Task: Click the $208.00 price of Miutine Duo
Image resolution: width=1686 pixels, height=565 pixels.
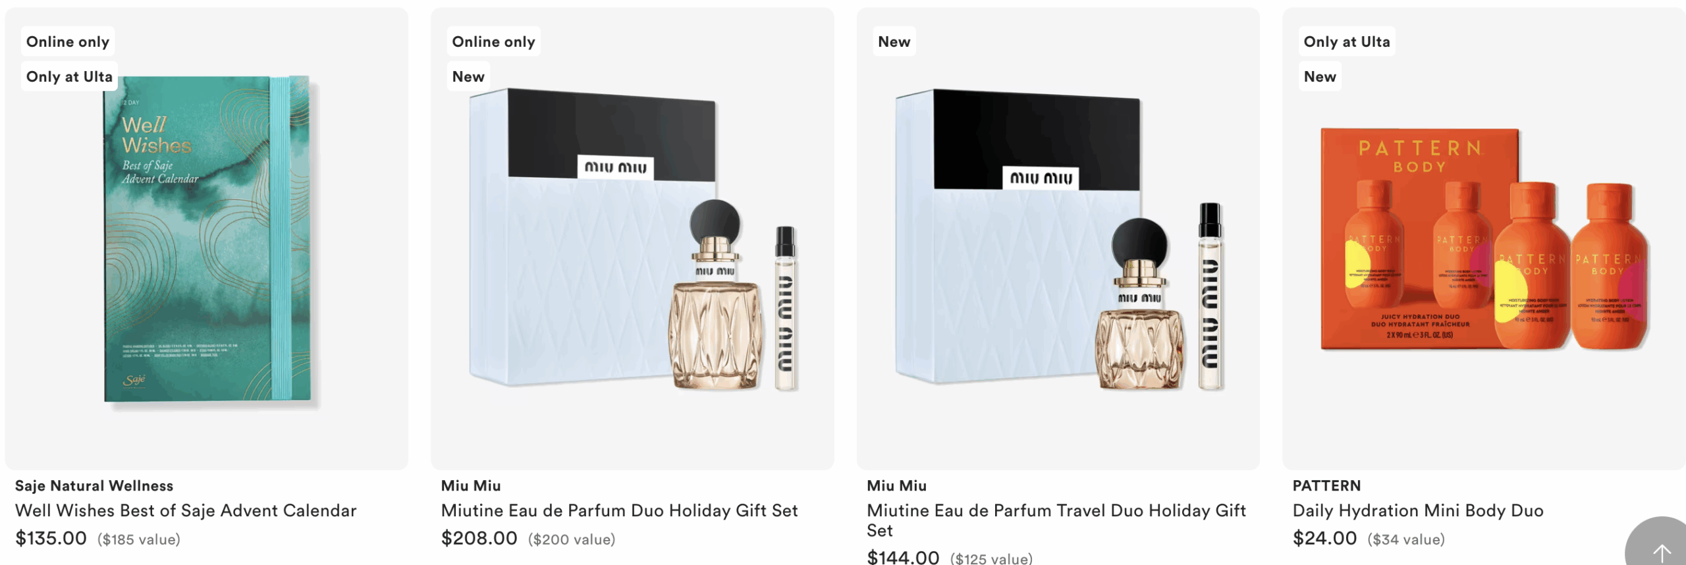Action: coord(479,538)
